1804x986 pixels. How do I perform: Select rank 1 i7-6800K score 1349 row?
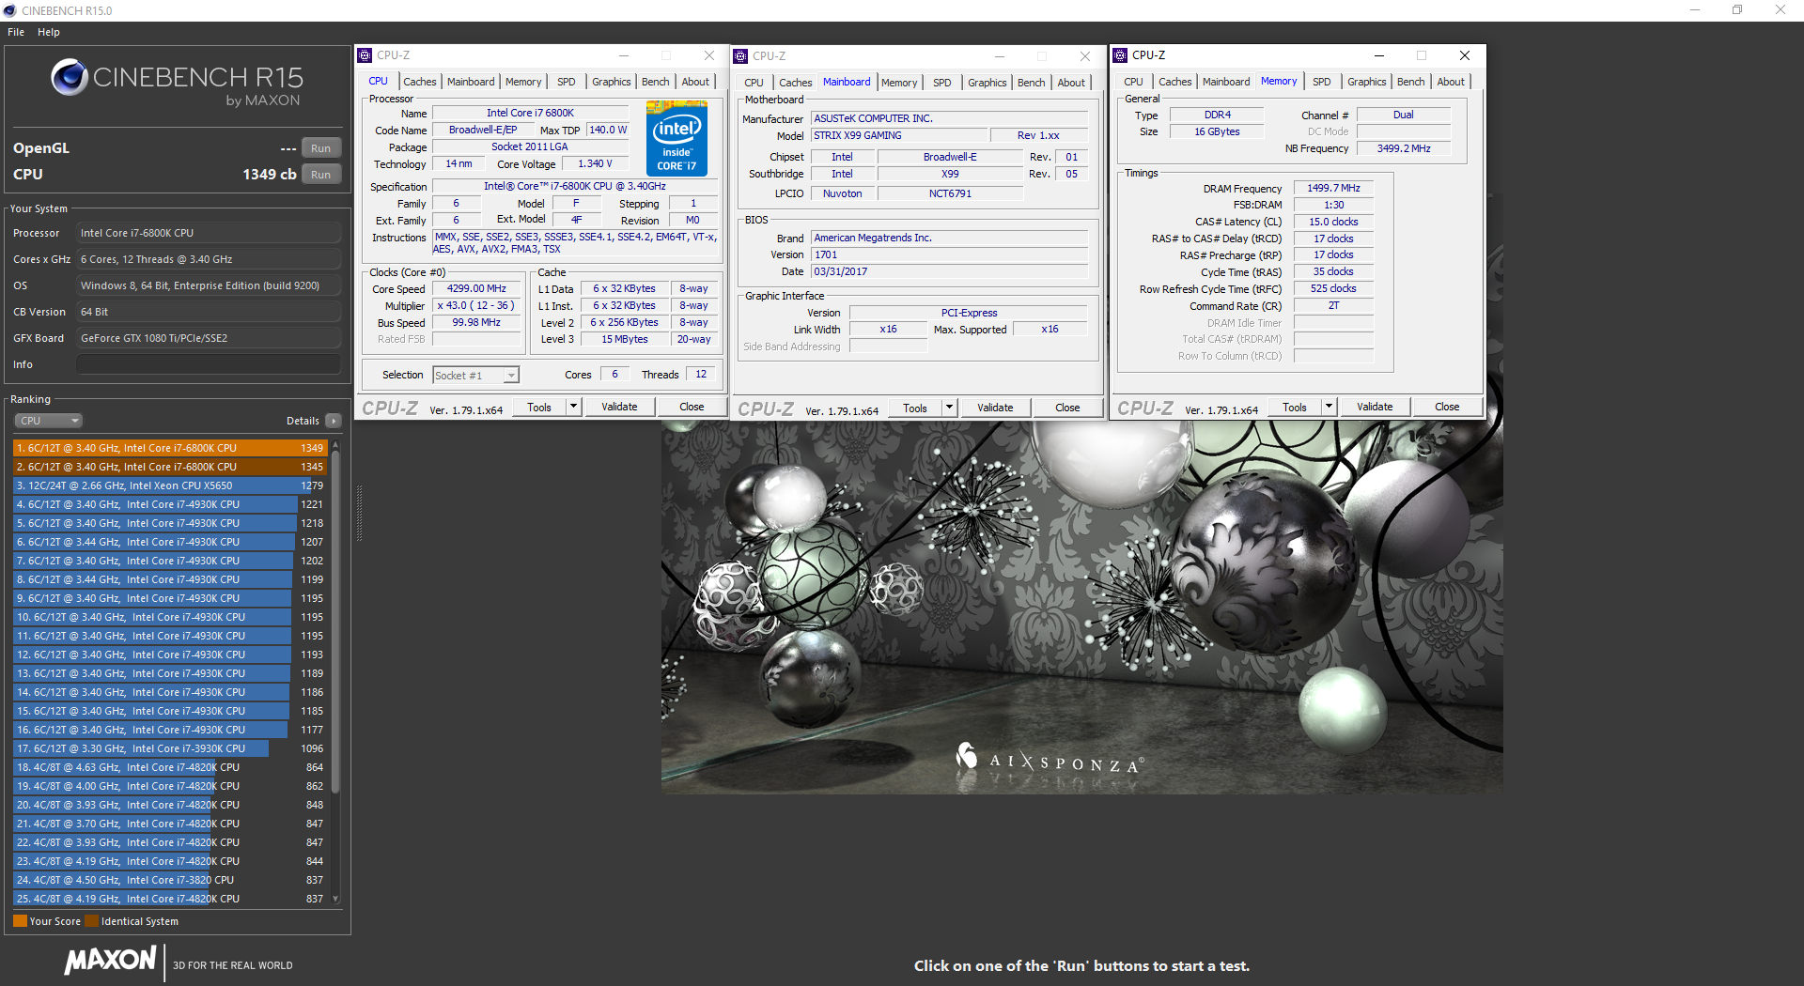click(x=170, y=448)
